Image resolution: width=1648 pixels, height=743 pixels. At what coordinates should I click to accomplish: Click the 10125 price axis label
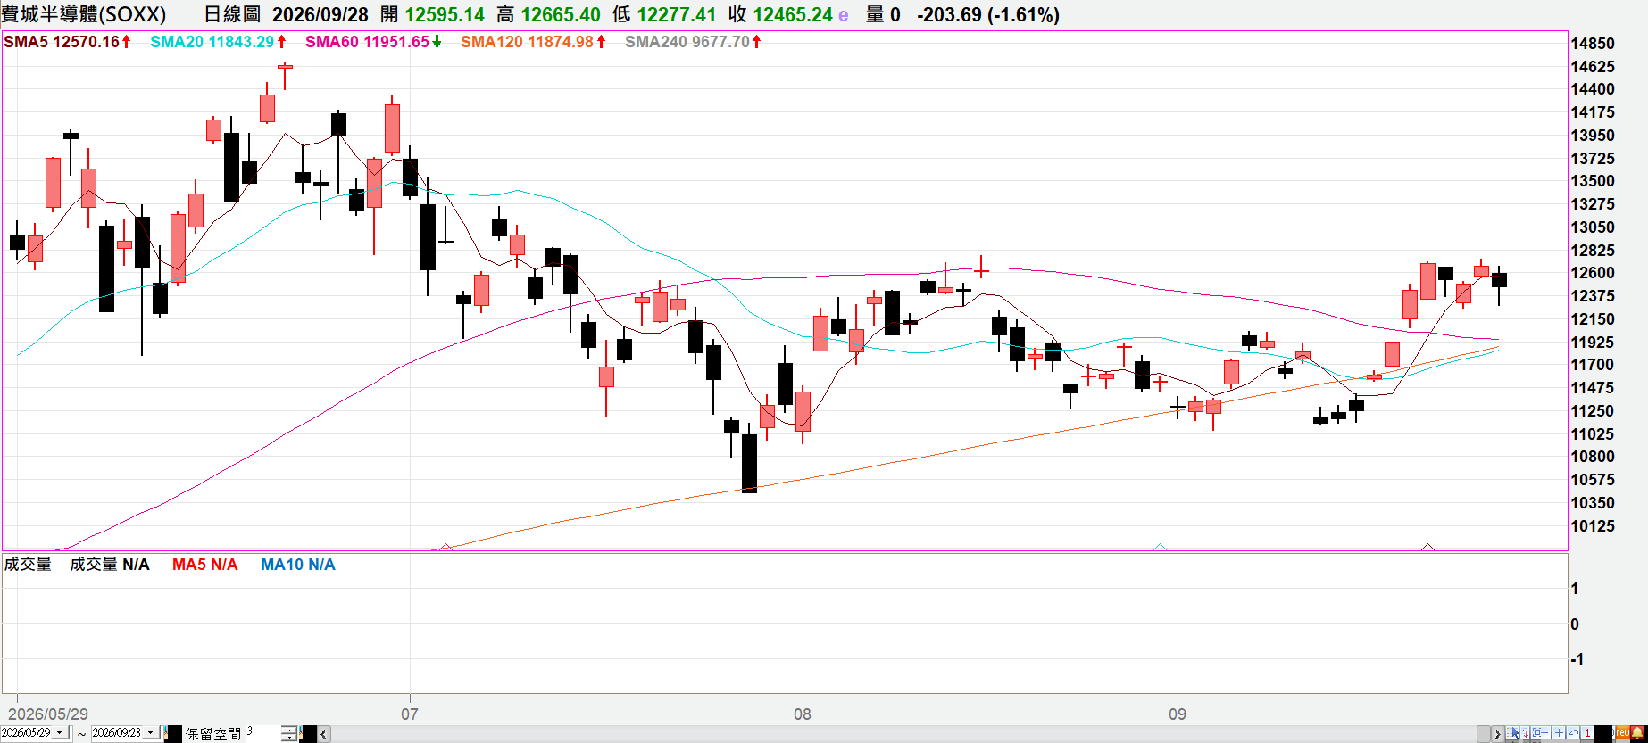pyautogui.click(x=1593, y=526)
